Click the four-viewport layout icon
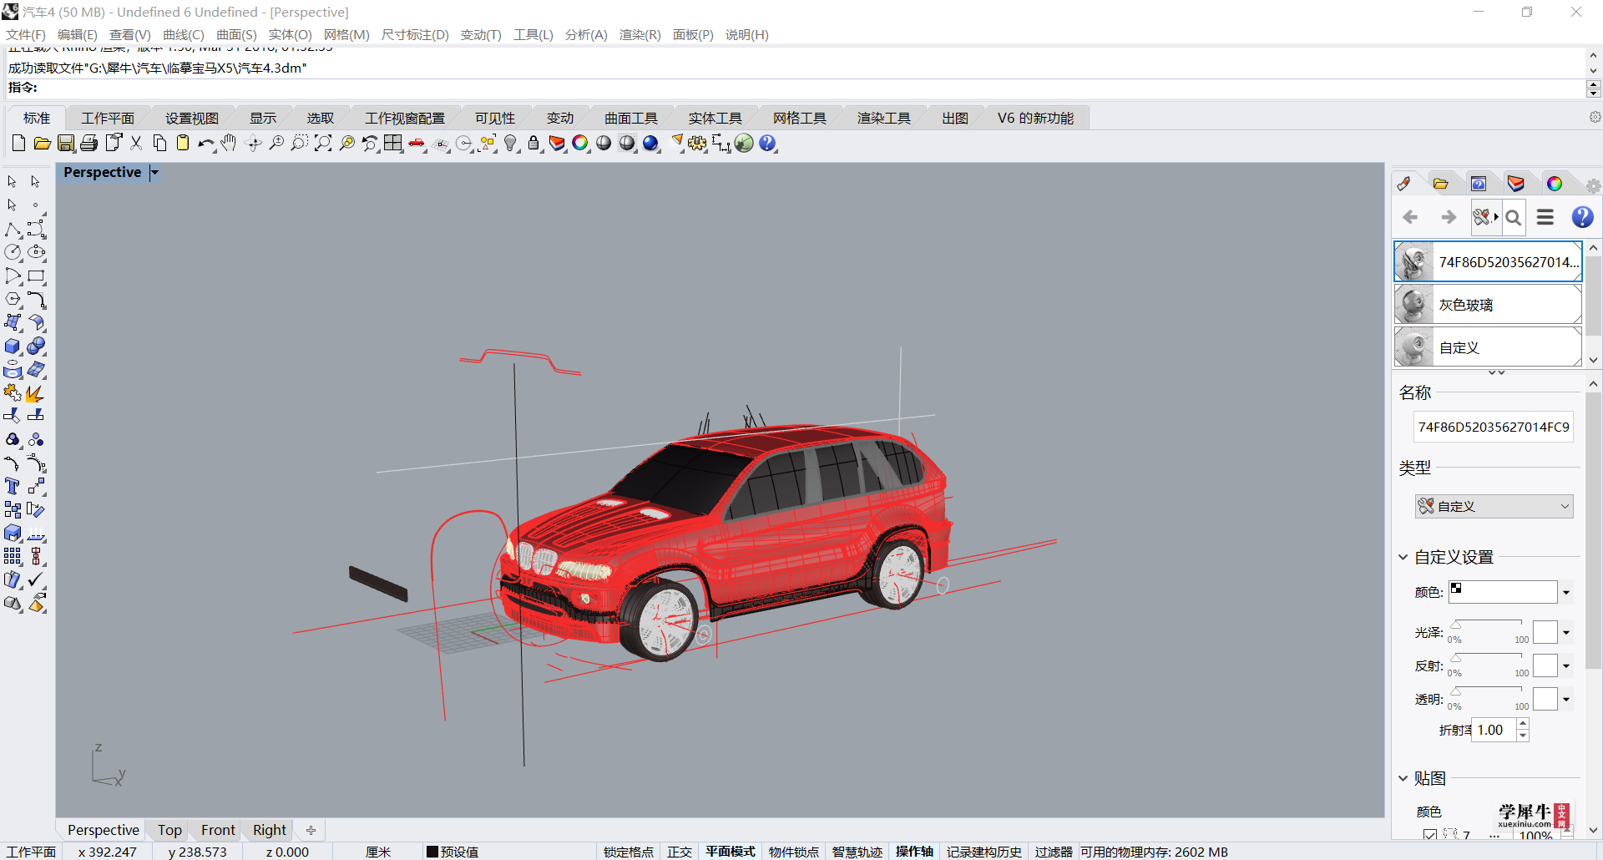Viewport: 1603px width, 860px height. coord(393,144)
